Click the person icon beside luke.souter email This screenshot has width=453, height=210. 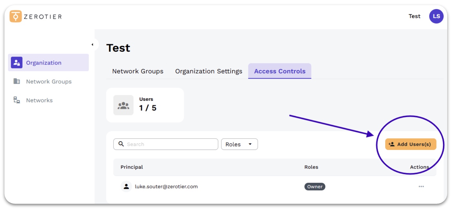[x=126, y=186]
